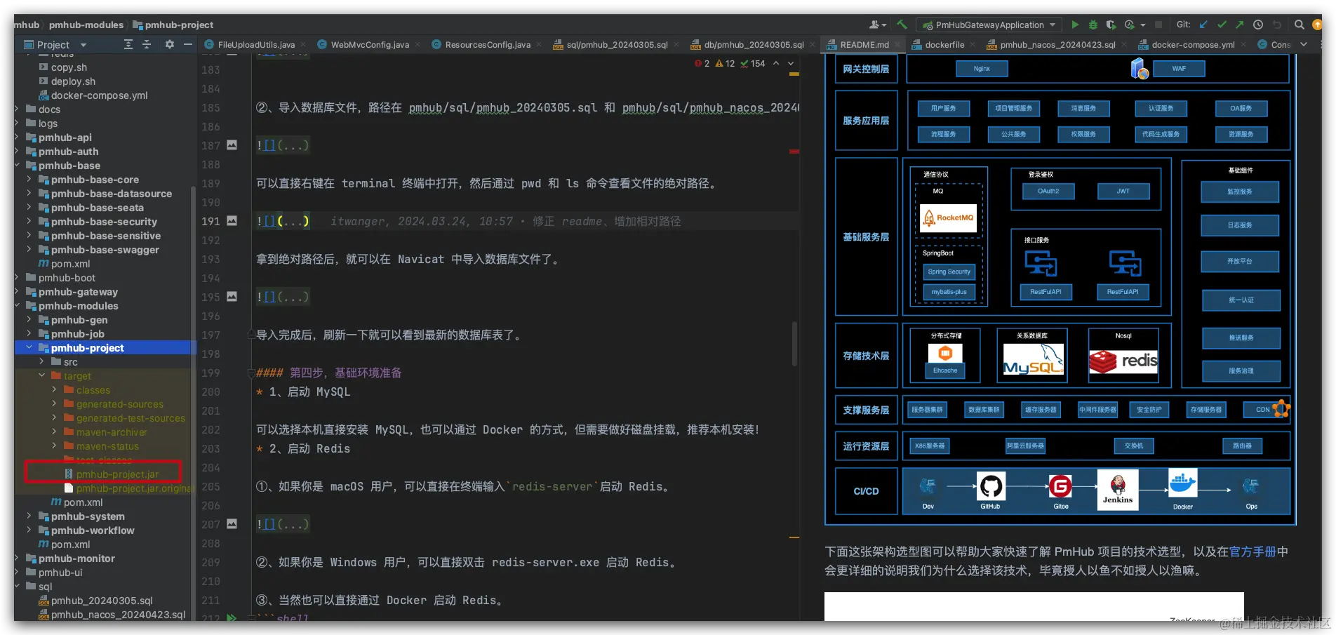Collapse all in Project panel
The width and height of the screenshot is (1336, 635).
click(x=147, y=44)
